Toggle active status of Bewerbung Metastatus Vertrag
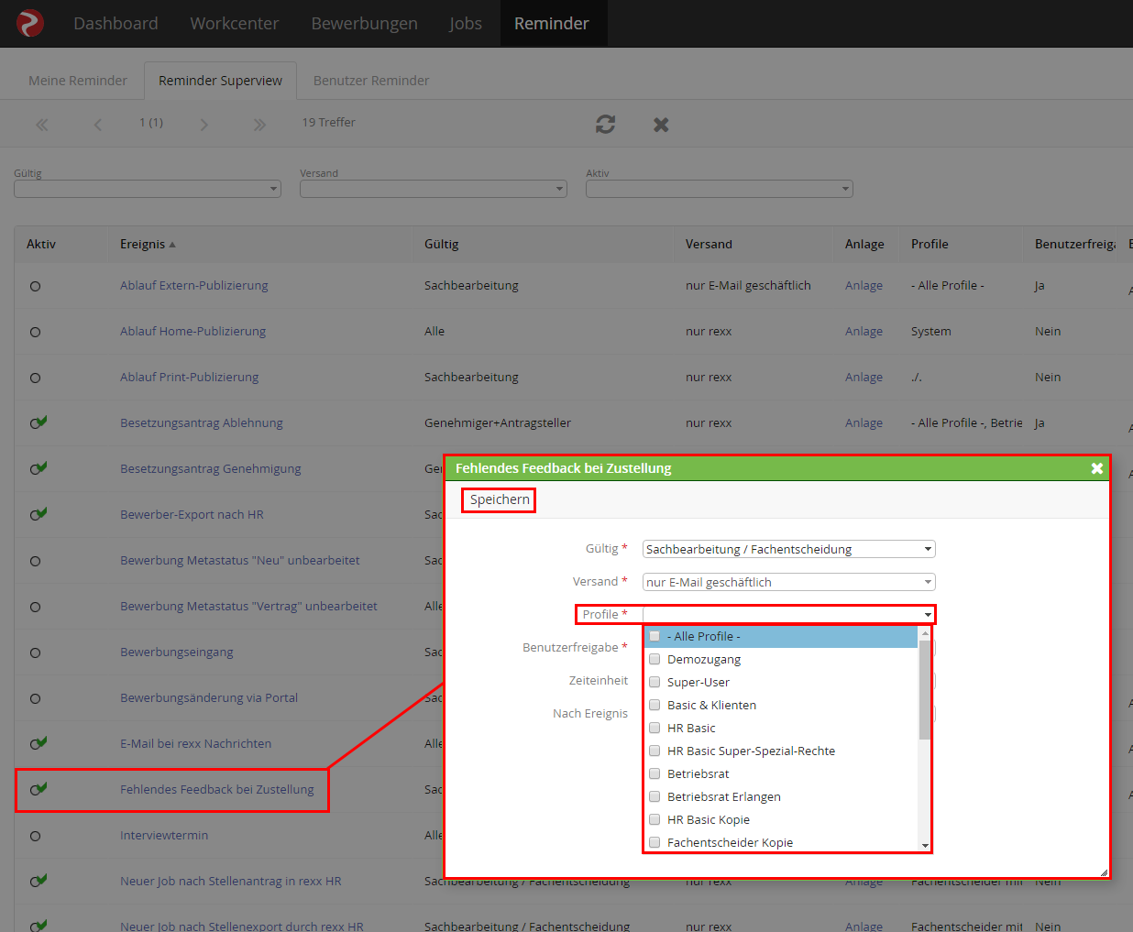 tap(35, 607)
